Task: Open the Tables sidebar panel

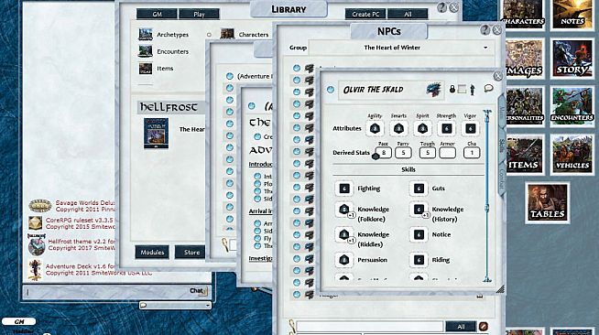Action: tap(548, 202)
